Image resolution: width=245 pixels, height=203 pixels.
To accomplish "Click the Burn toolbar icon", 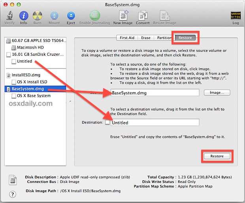I will pyautogui.click(x=38, y=16).
